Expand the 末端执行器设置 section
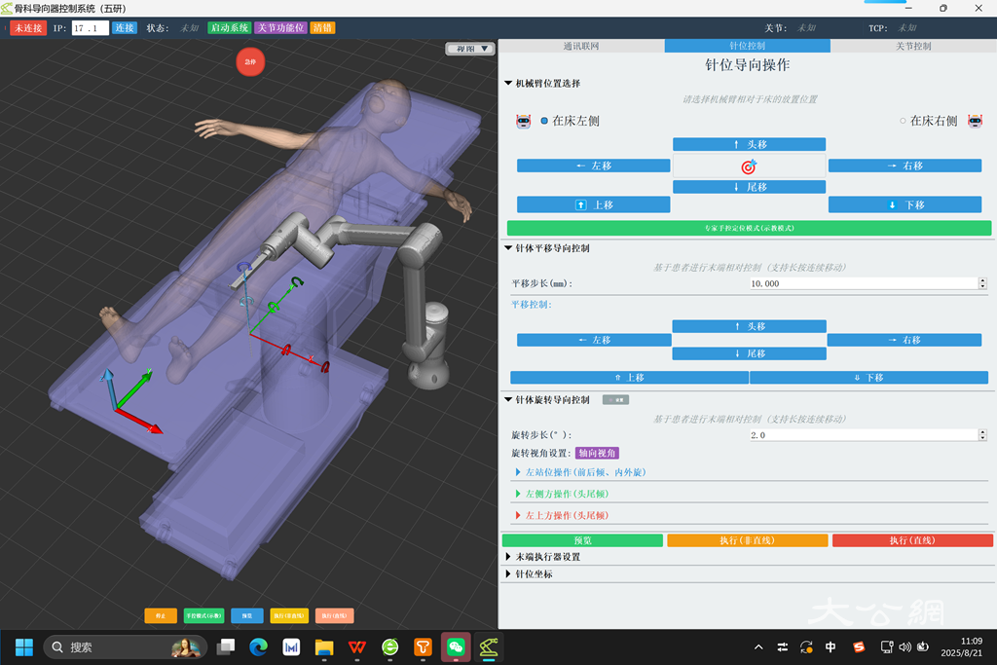Viewport: 997px width, 665px height. [x=547, y=557]
